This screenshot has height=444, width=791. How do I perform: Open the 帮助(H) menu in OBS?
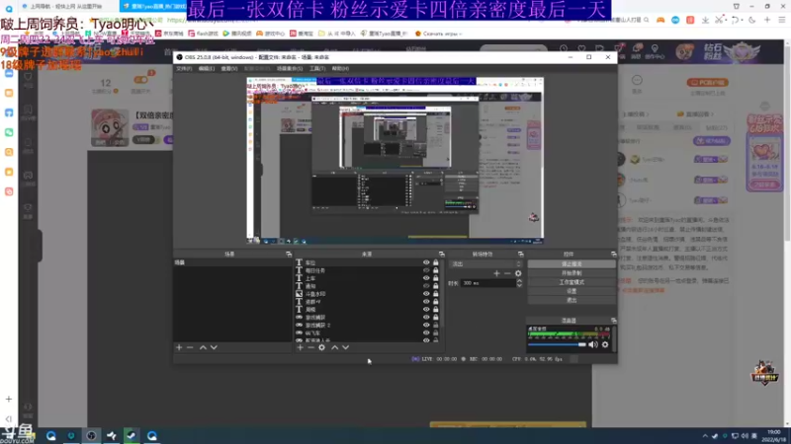(x=340, y=68)
